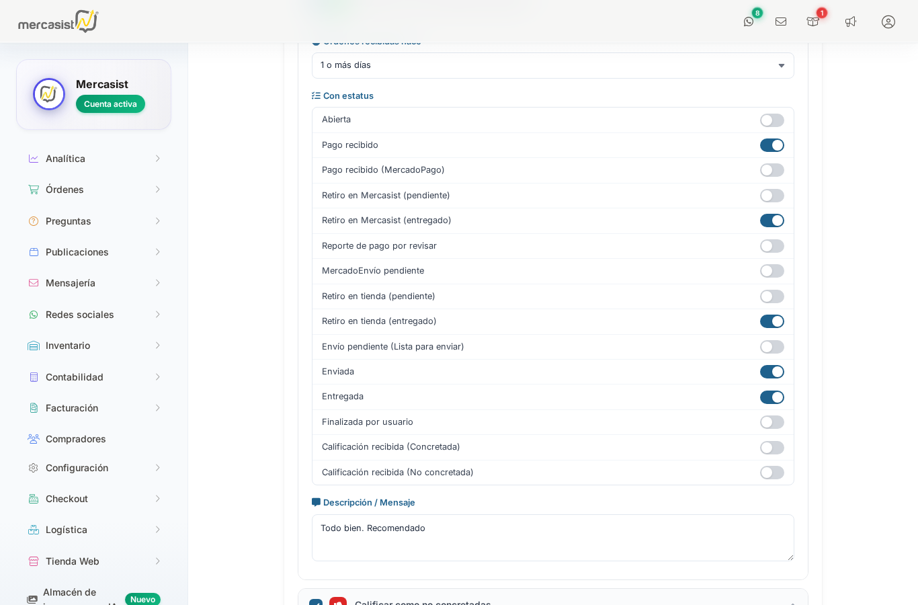The height and width of the screenshot is (605, 918).
Task: Click the Inventario icon in sidebar
Action: pos(34,346)
